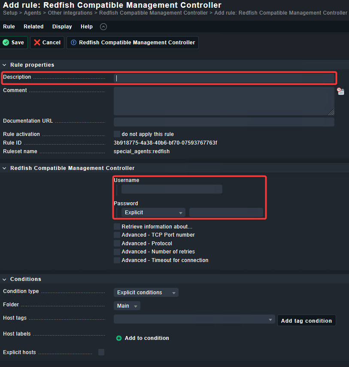Enable the "do not apply this rule" checkbox
The width and height of the screenshot is (349, 367).
(x=117, y=134)
